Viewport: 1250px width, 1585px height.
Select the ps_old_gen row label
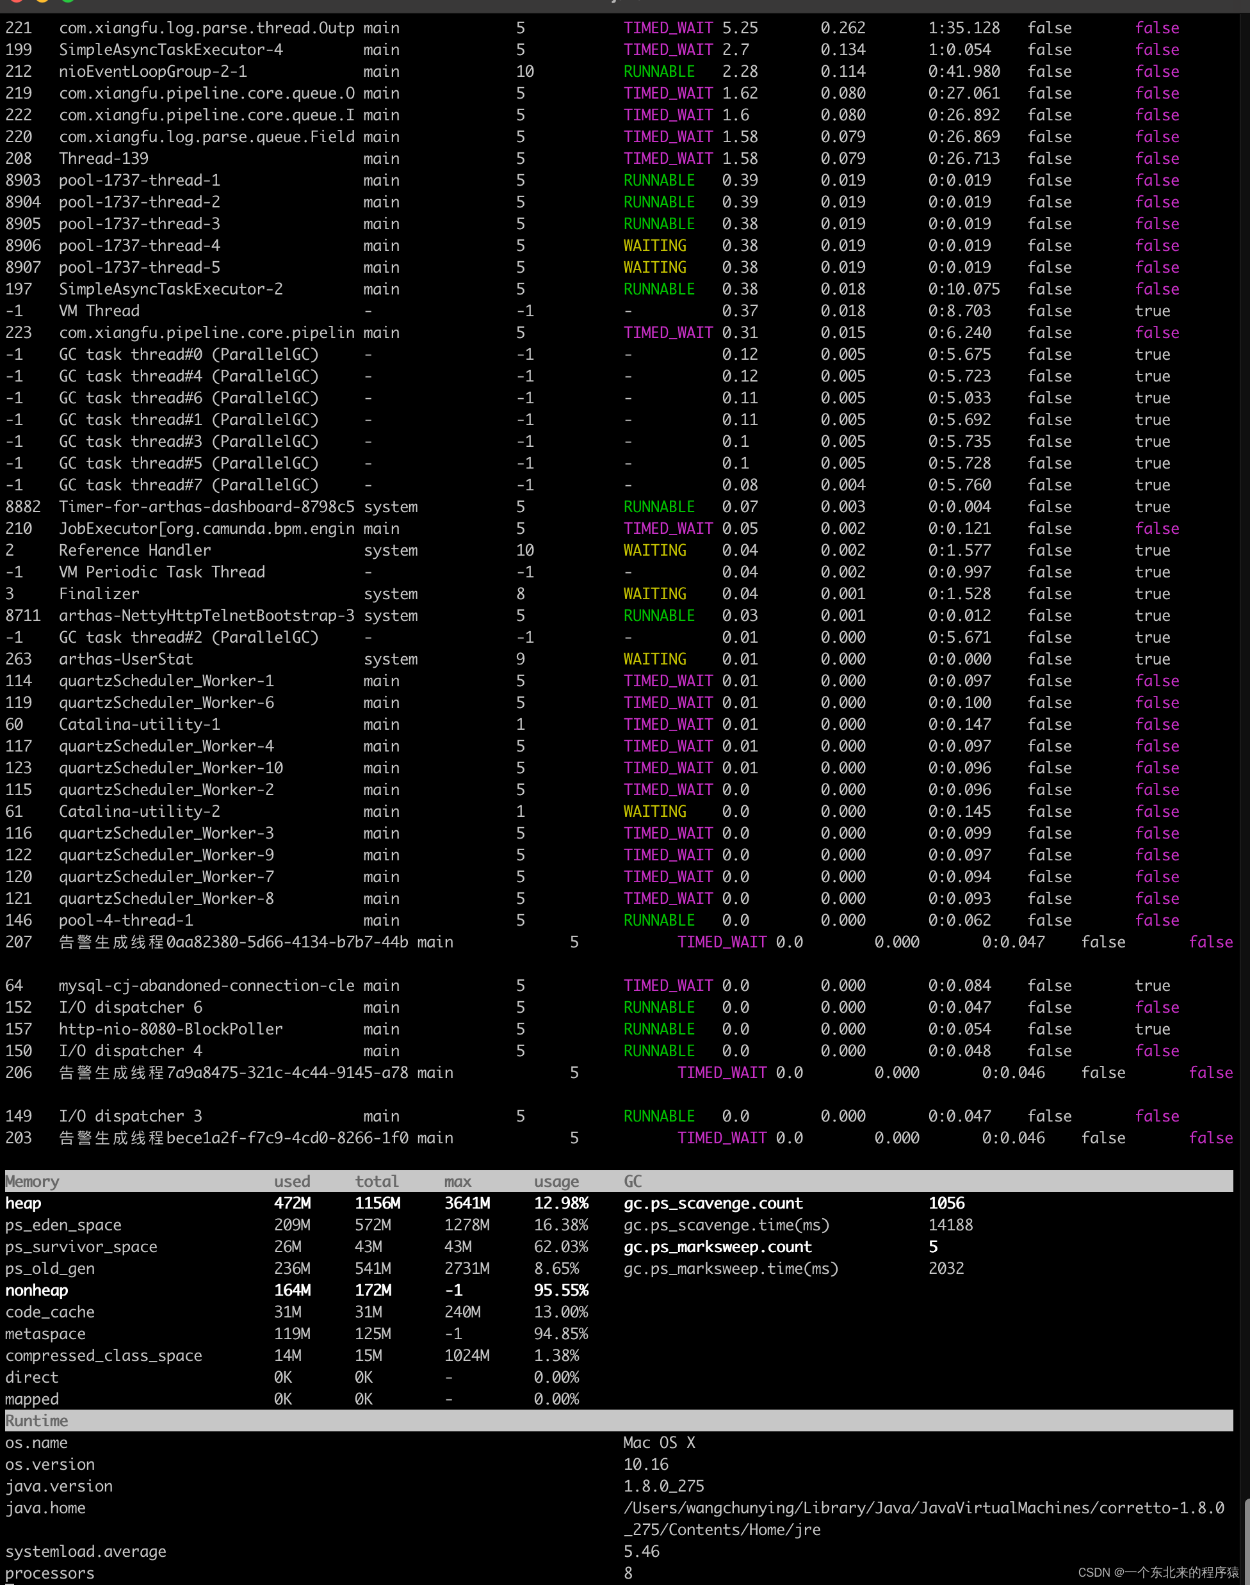(50, 1268)
